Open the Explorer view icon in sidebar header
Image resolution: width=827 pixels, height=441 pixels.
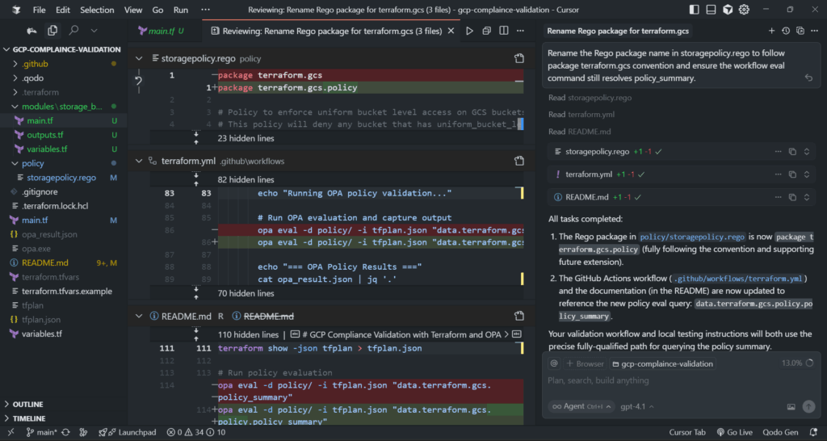click(x=52, y=31)
